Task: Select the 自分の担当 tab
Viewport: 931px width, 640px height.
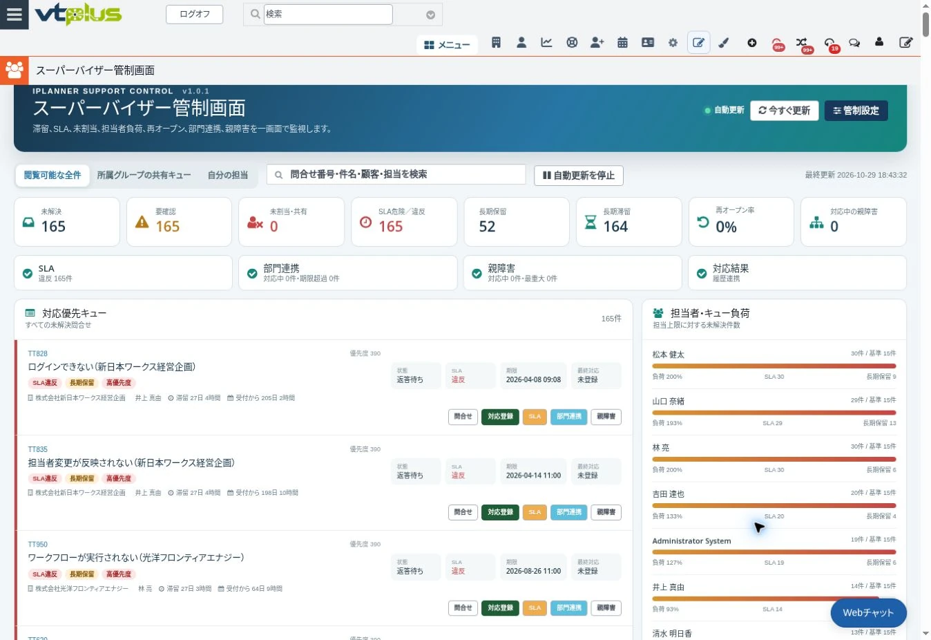Action: pyautogui.click(x=228, y=176)
